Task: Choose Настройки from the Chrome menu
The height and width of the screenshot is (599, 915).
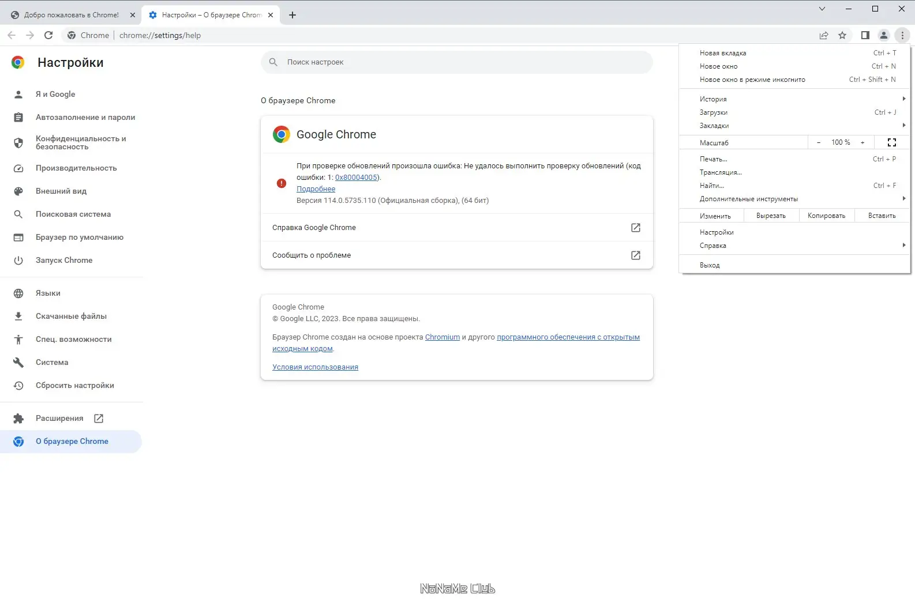Action: [x=717, y=232]
